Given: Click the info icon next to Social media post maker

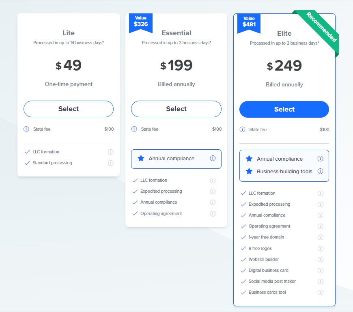Looking at the screenshot, I should [320, 281].
